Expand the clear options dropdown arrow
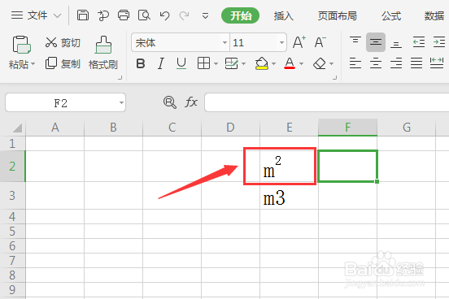 331,64
